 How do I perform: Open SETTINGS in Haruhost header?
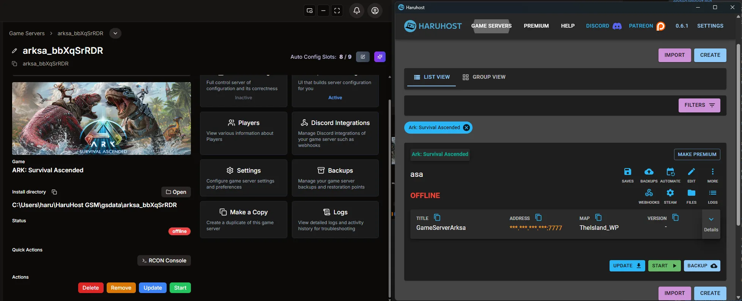point(710,26)
